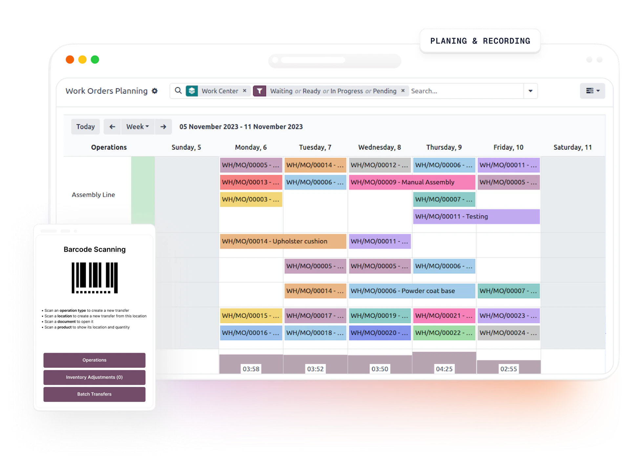
Task: Click the barcode image in Barcode Scanning
Action: coord(94,278)
